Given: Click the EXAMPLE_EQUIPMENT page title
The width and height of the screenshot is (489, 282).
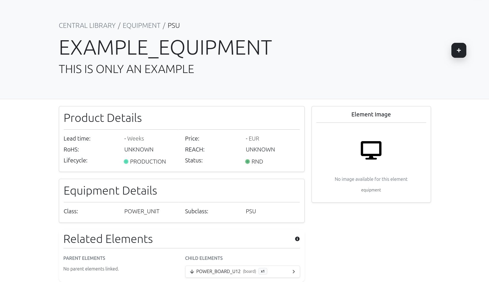Looking at the screenshot, I should [165, 47].
